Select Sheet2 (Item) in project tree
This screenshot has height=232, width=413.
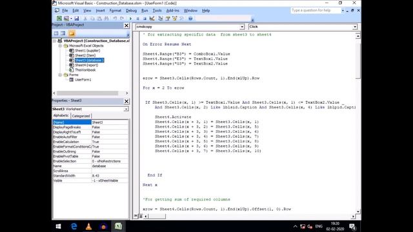point(85,55)
